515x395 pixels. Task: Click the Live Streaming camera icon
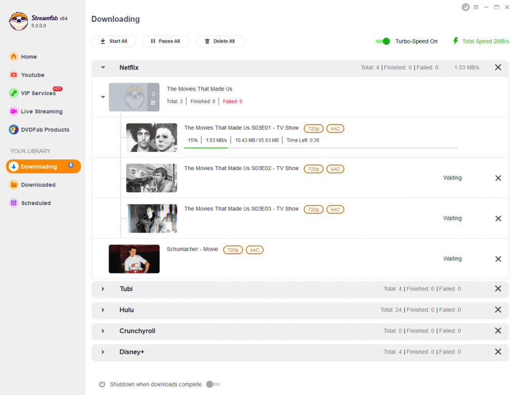click(14, 111)
